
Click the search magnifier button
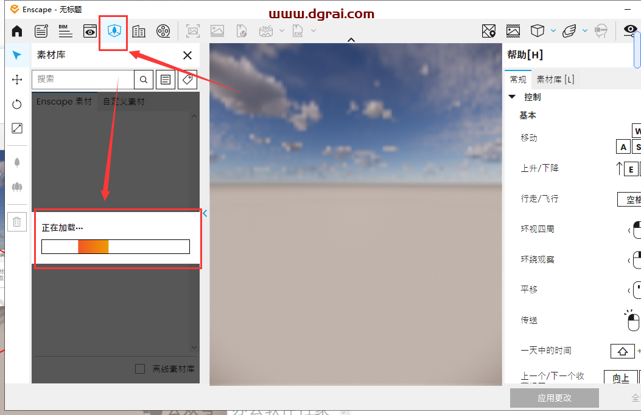[x=143, y=79]
